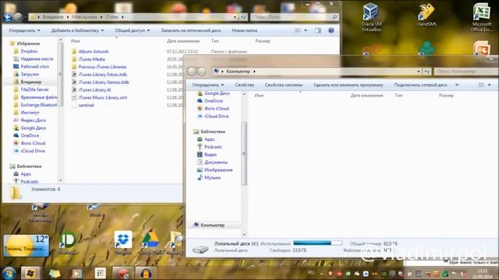Viewport: 499px width, 280px height.
Task: Select the iTunes Library.itl file
Action: pos(94,90)
